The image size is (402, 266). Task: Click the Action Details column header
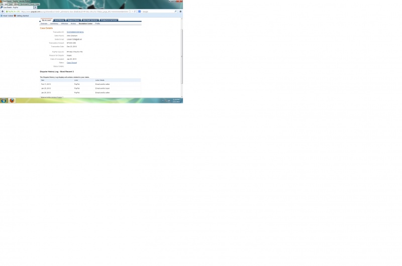[x=99, y=80]
